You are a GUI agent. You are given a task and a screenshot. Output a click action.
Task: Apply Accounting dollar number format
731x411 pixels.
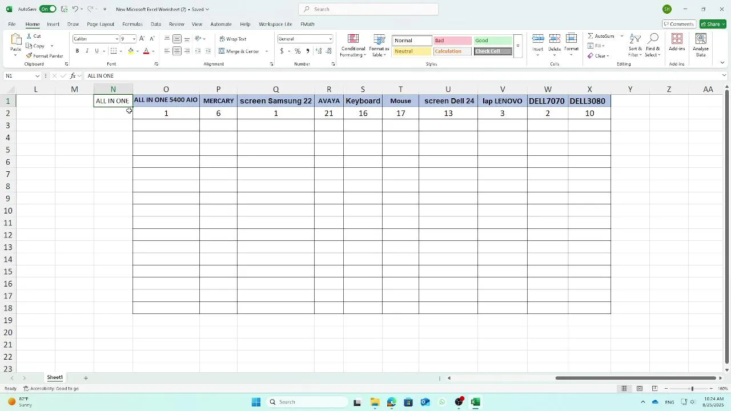click(282, 51)
